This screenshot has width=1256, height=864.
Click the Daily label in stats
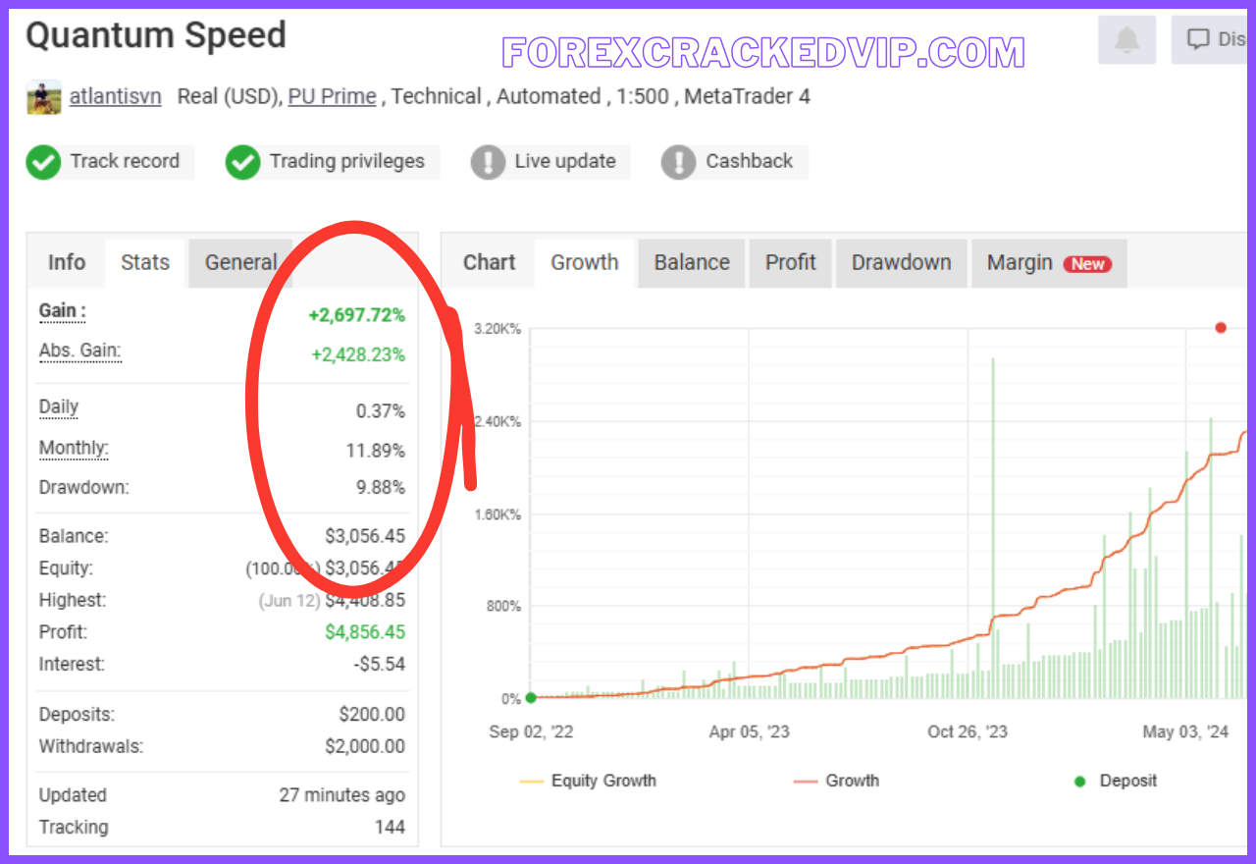59,406
